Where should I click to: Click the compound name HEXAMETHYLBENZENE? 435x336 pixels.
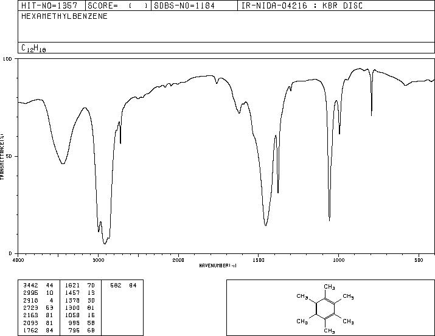point(64,16)
